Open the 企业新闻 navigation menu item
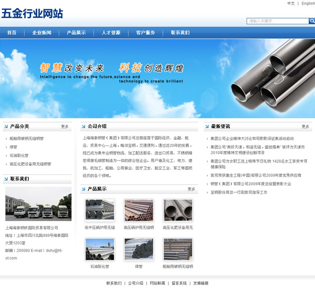Image resolution: width=315 pixels, height=288 pixels. (x=42, y=33)
